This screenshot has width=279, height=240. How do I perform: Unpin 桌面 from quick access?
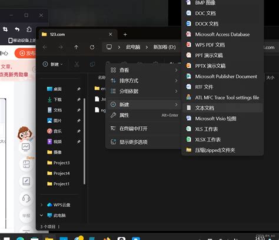point(79,89)
